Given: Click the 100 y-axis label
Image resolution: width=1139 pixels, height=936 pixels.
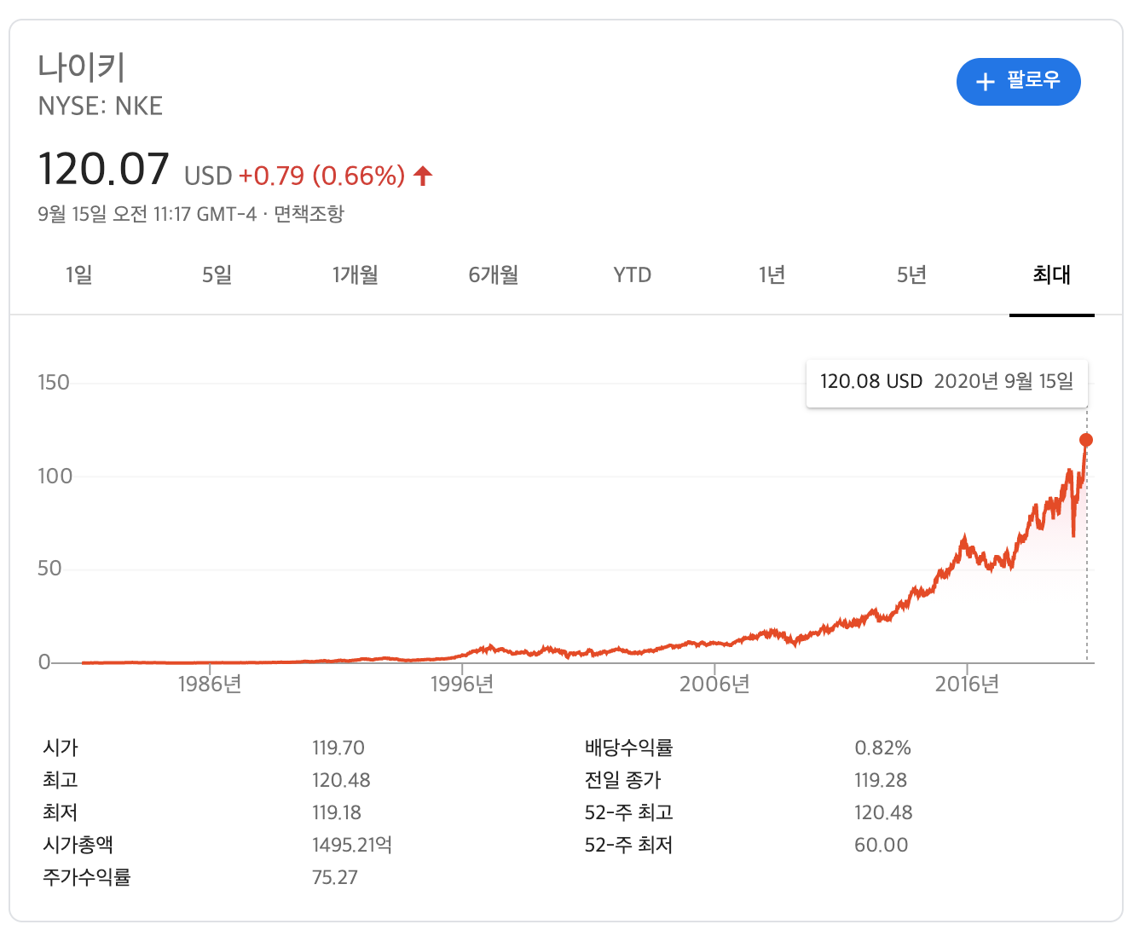Looking at the screenshot, I should pos(55,476).
